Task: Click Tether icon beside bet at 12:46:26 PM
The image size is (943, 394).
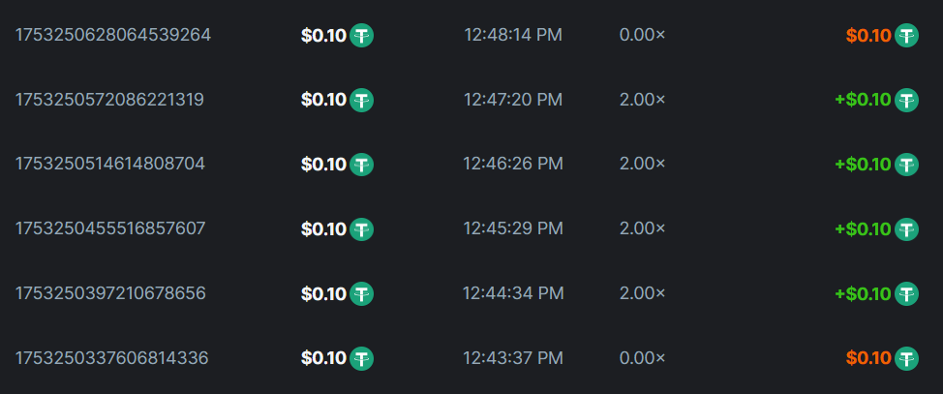Action: tap(362, 165)
